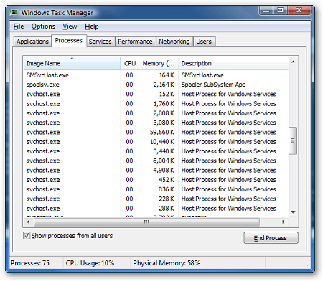Switch to the Services tab

coord(100,42)
